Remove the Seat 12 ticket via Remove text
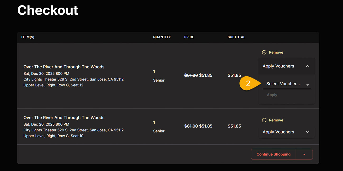Viewport: 343px width, 171px height. [x=276, y=52]
